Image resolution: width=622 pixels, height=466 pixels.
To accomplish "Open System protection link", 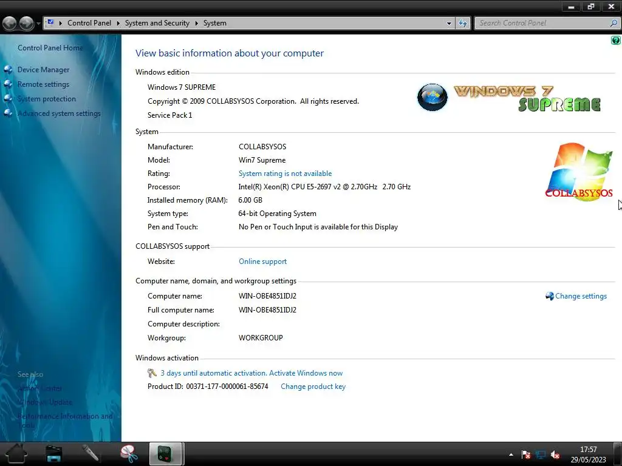I will tap(46, 99).
